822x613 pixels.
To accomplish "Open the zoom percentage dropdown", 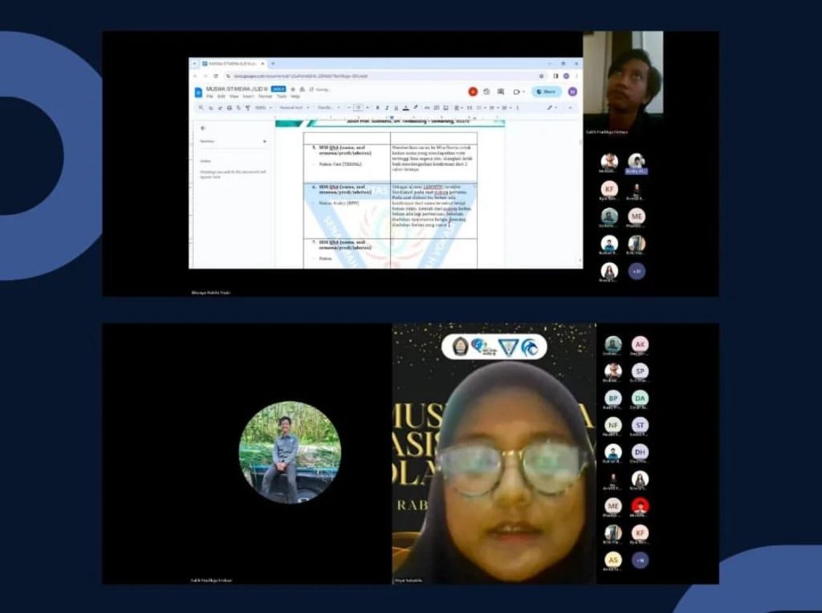I will tap(263, 108).
